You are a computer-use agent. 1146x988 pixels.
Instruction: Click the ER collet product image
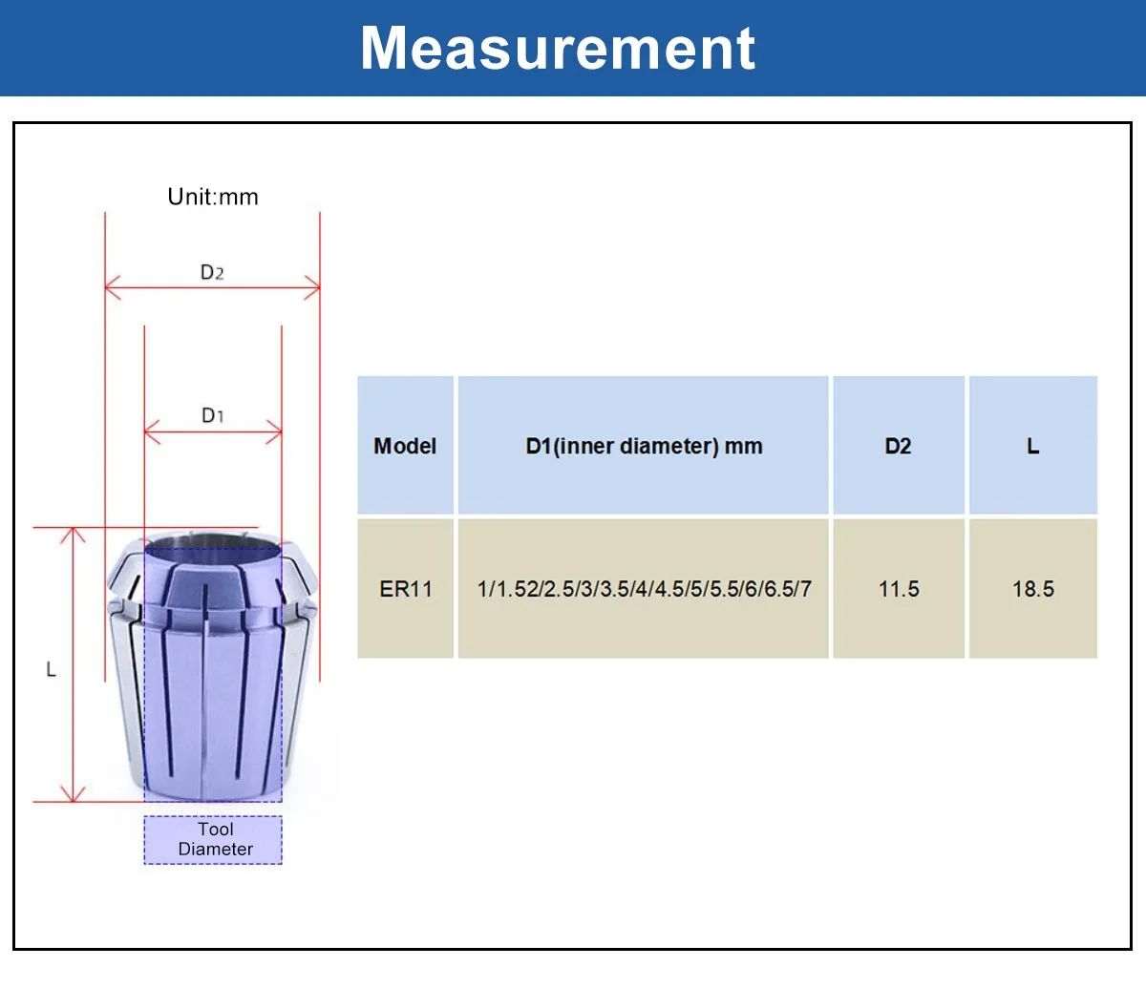212,668
